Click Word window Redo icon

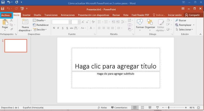tap(16, 2)
